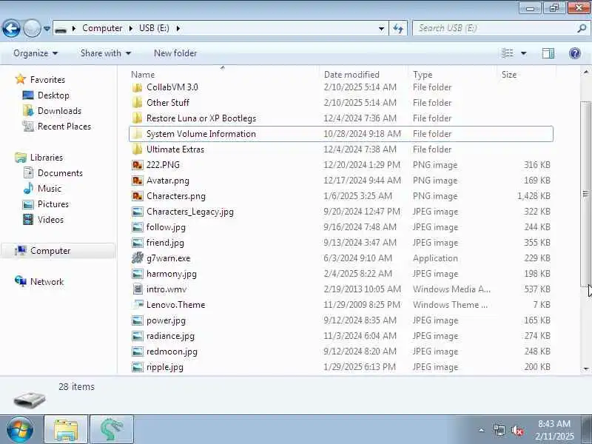Select Computer in the address breadcrumb
Screen dimensions: 592x444
coord(102,28)
